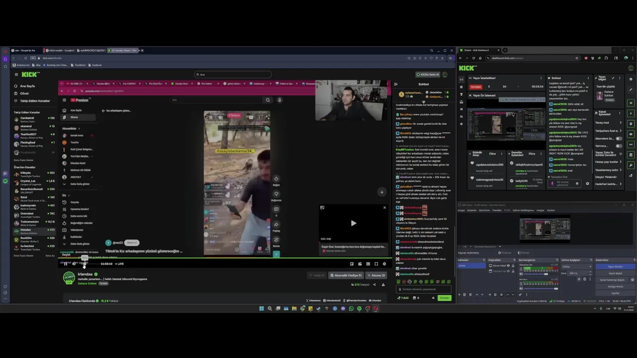Lock the Ekran Yakala source in OBS
Viewport: 637px width, 358px height.
pos(513,266)
